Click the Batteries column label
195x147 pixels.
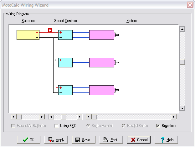click(x=28, y=21)
